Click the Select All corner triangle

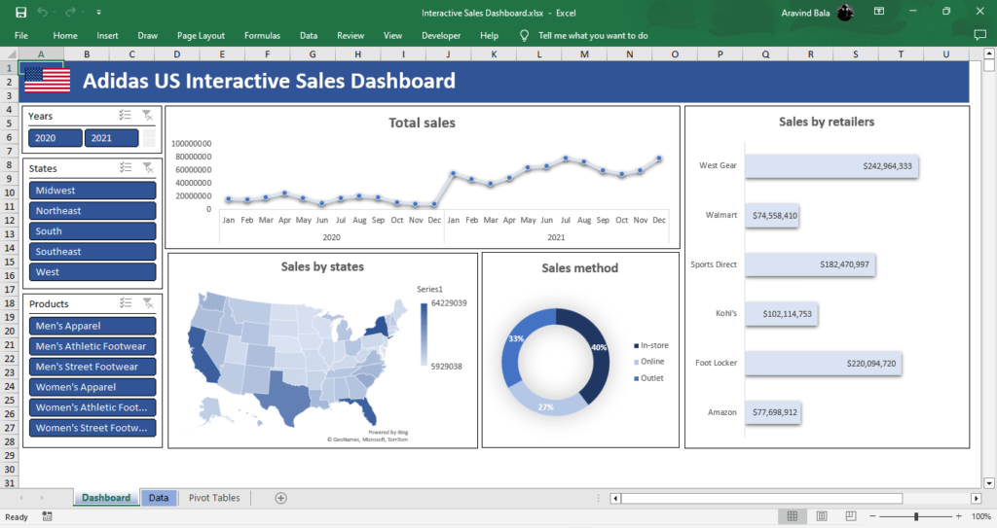(x=10, y=54)
